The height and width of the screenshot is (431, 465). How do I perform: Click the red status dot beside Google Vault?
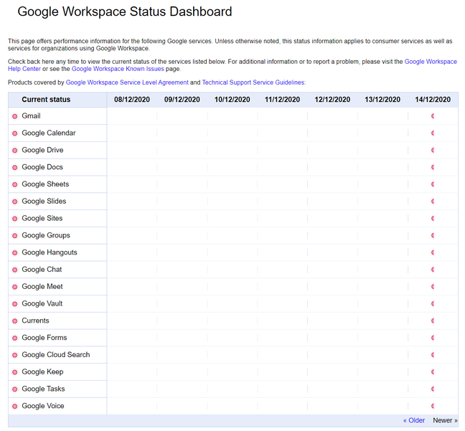[x=14, y=304]
